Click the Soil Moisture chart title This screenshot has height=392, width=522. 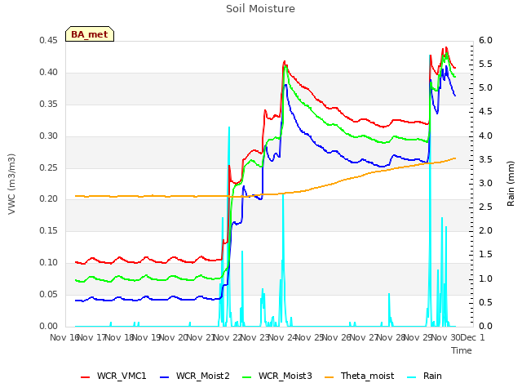[x=260, y=9]
